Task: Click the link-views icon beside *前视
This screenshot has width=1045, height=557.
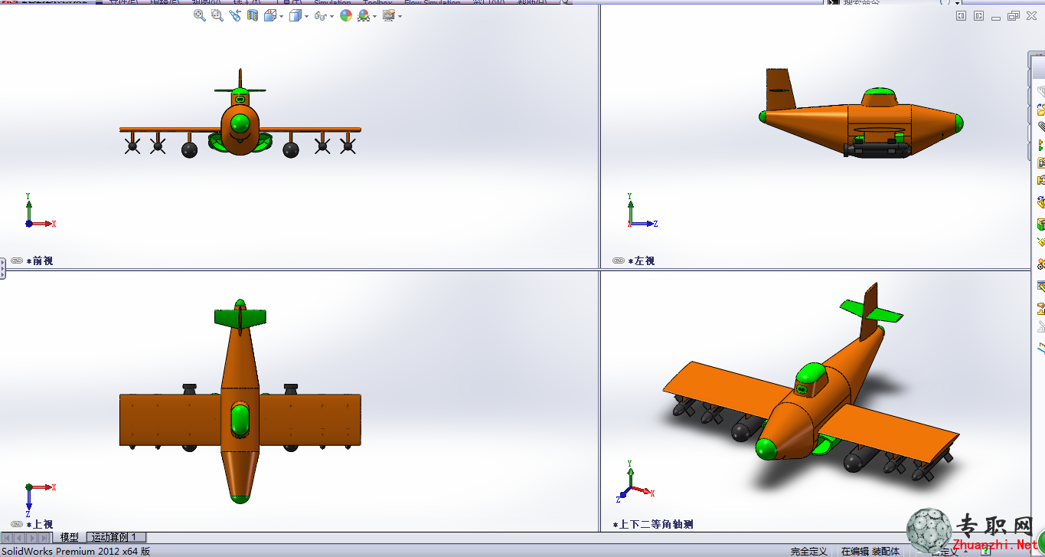Action: pyautogui.click(x=17, y=260)
